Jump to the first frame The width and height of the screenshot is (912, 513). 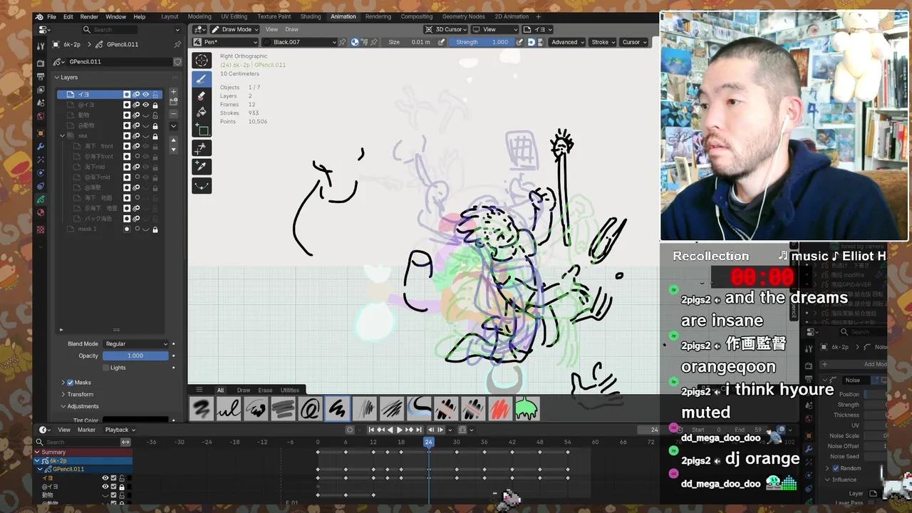pyautogui.click(x=371, y=430)
